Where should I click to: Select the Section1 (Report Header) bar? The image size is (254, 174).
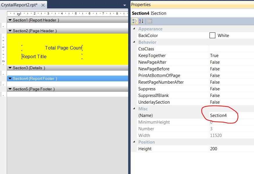(x=67, y=20)
